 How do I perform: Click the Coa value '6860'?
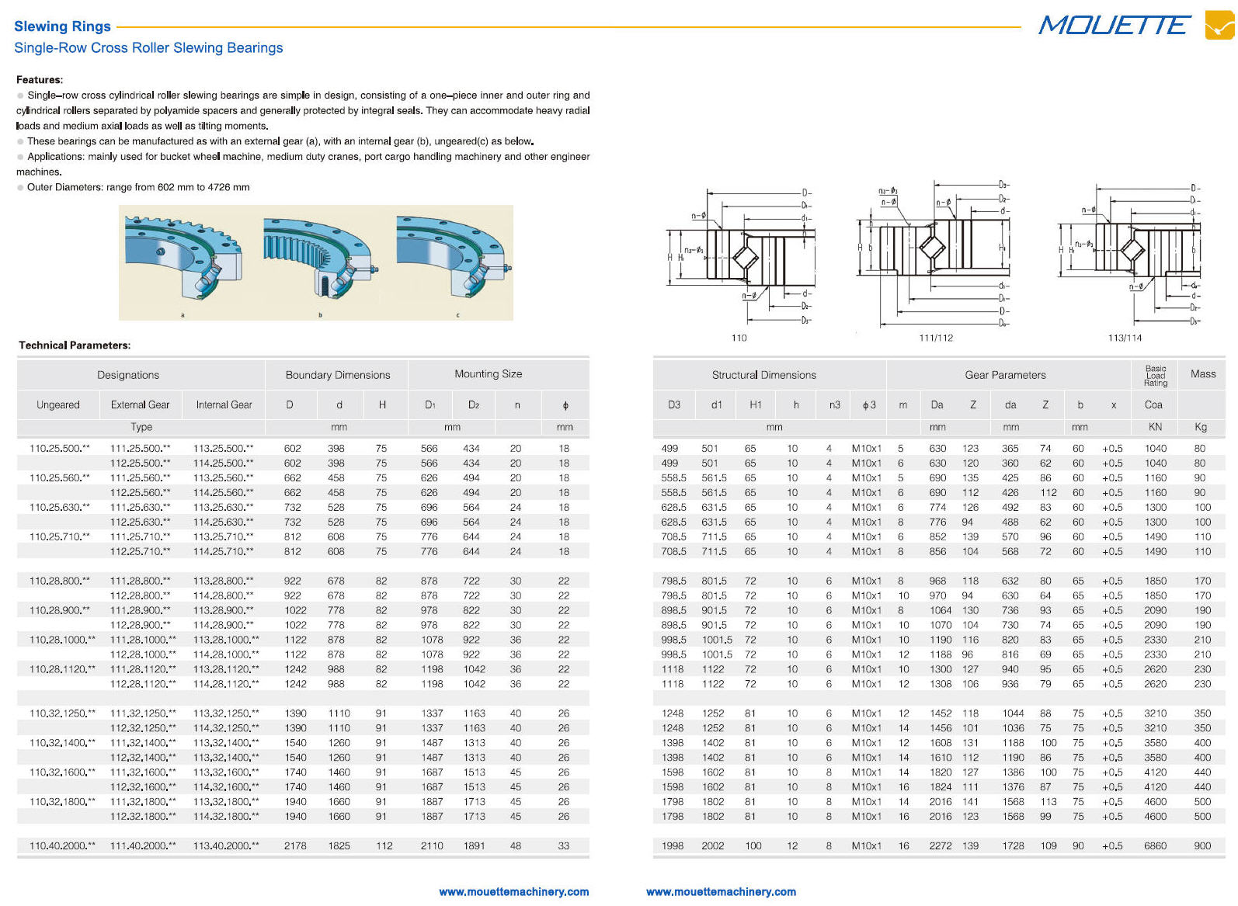(x=1155, y=846)
